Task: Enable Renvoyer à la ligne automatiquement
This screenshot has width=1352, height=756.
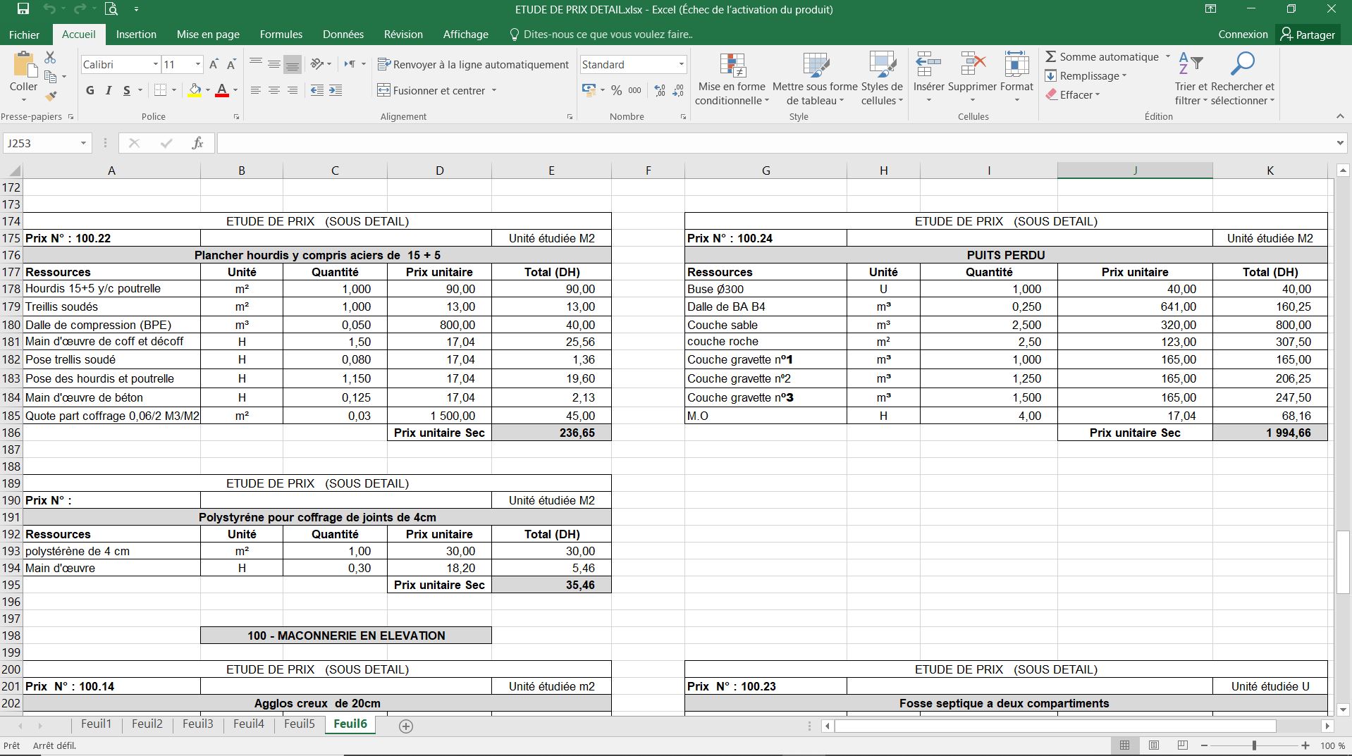Action: point(473,64)
